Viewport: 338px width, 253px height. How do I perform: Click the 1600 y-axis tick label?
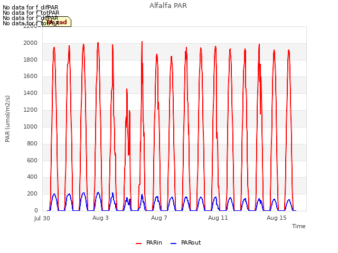(31, 76)
